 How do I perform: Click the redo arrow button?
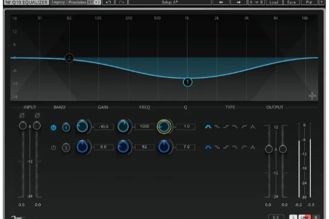coord(121,2)
